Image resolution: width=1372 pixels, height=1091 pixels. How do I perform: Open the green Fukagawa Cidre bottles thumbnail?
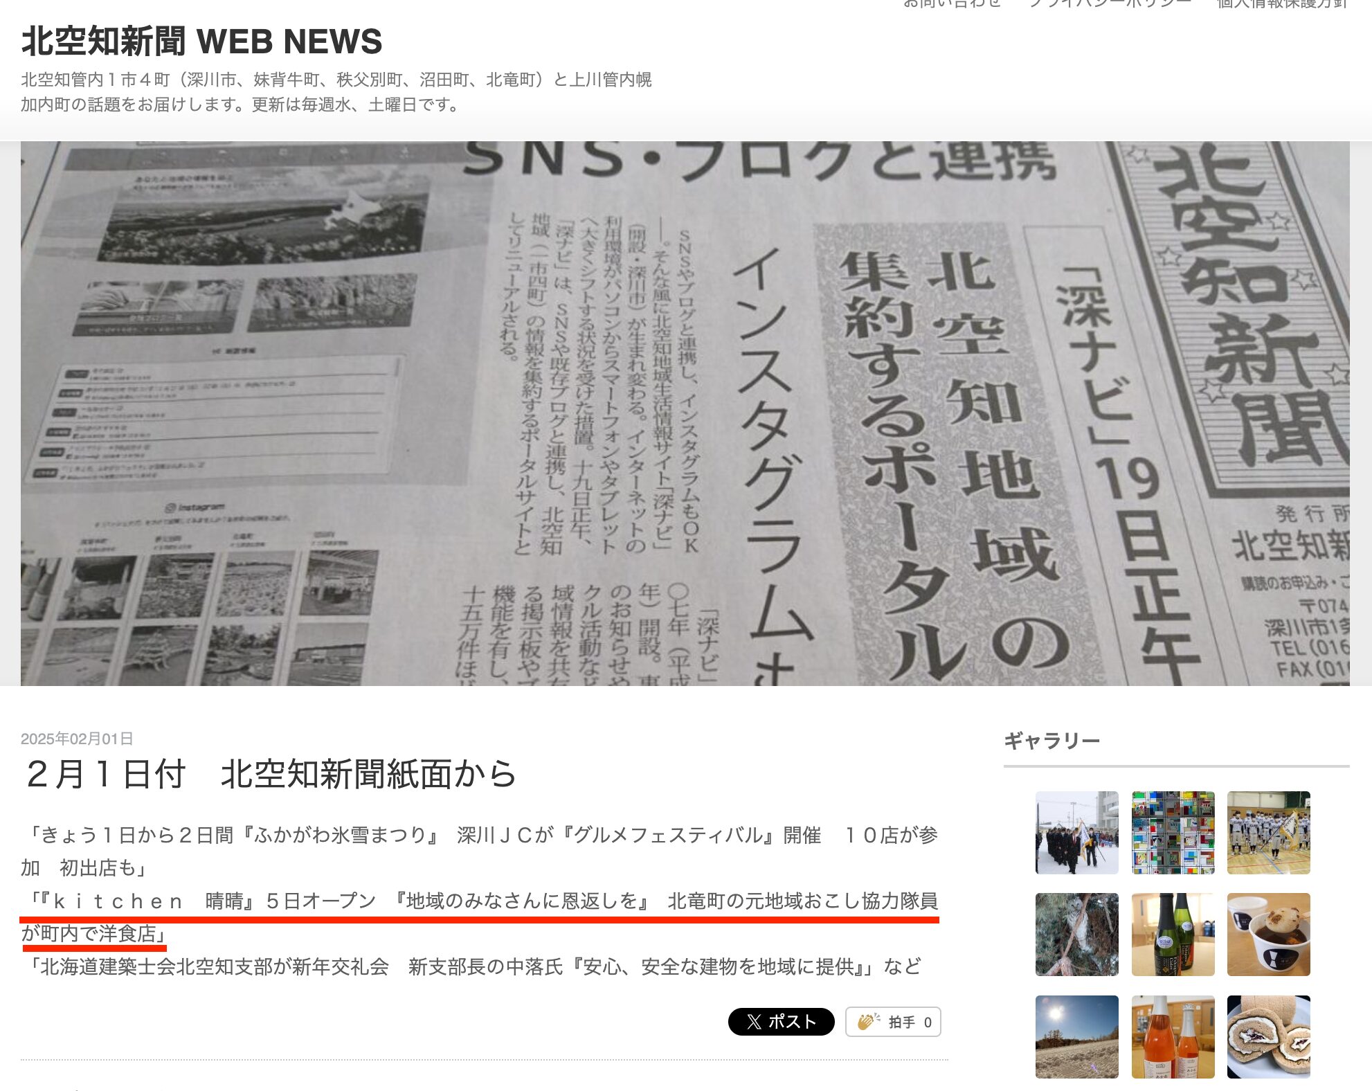1173,935
